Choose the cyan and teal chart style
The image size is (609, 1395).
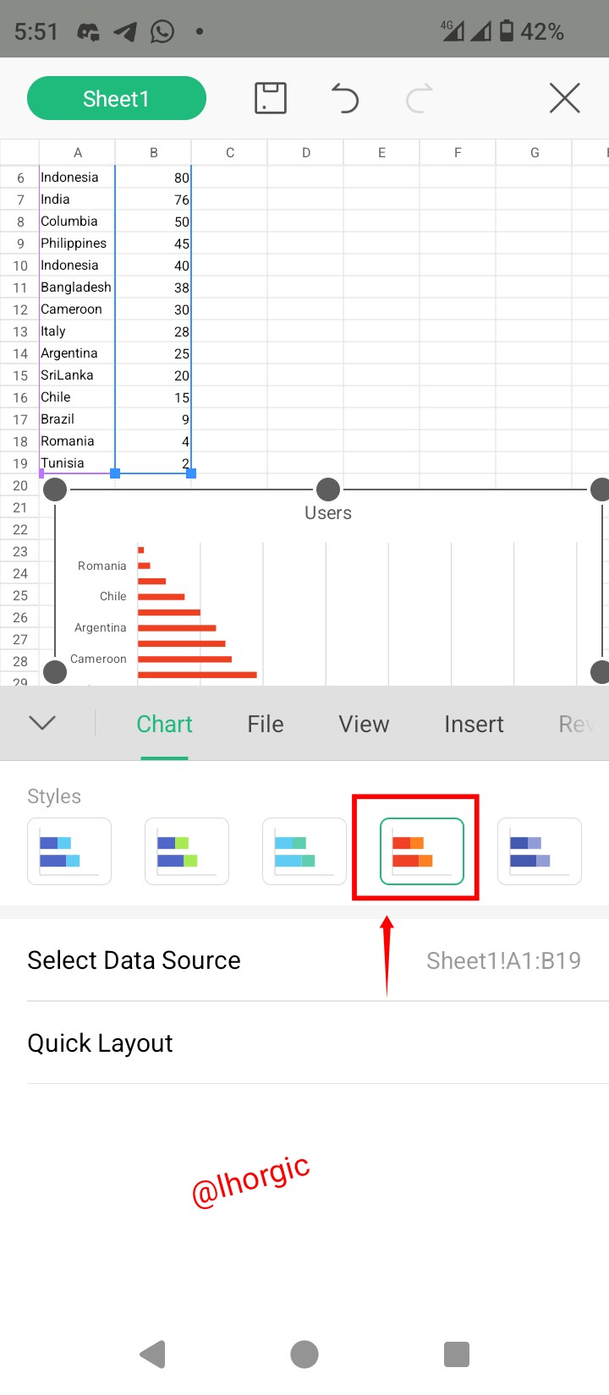(x=304, y=851)
